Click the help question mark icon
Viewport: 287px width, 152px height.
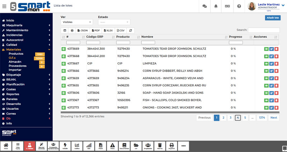pos(239,6)
